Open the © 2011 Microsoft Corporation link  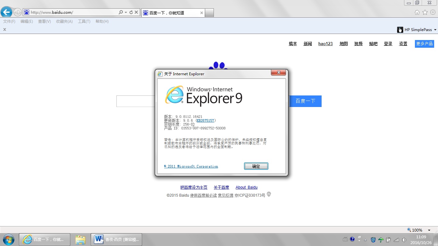[191, 166]
